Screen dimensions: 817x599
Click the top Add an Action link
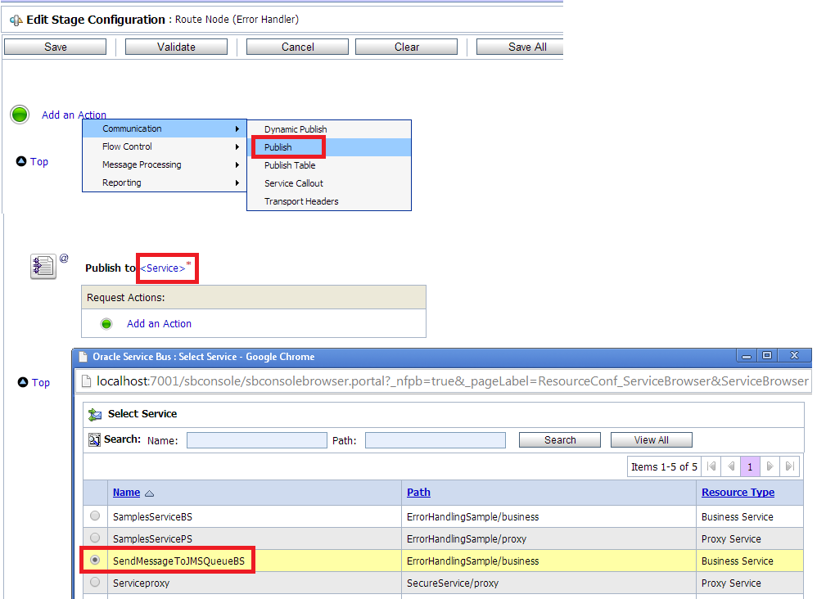74,115
